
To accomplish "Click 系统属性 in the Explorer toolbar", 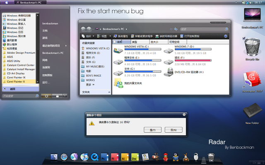I will 121,36.
